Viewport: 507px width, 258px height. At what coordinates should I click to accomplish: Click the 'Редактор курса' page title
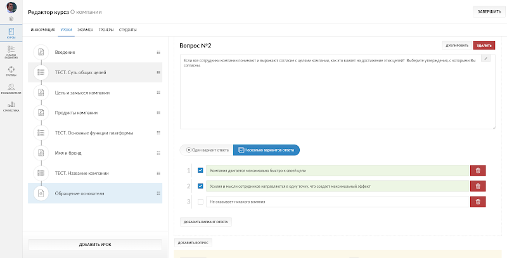tap(48, 12)
